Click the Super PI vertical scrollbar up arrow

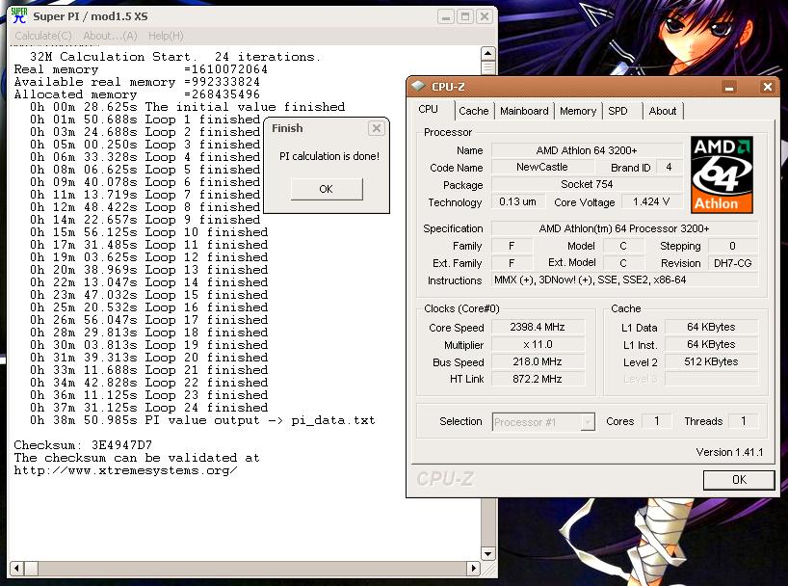click(x=488, y=53)
